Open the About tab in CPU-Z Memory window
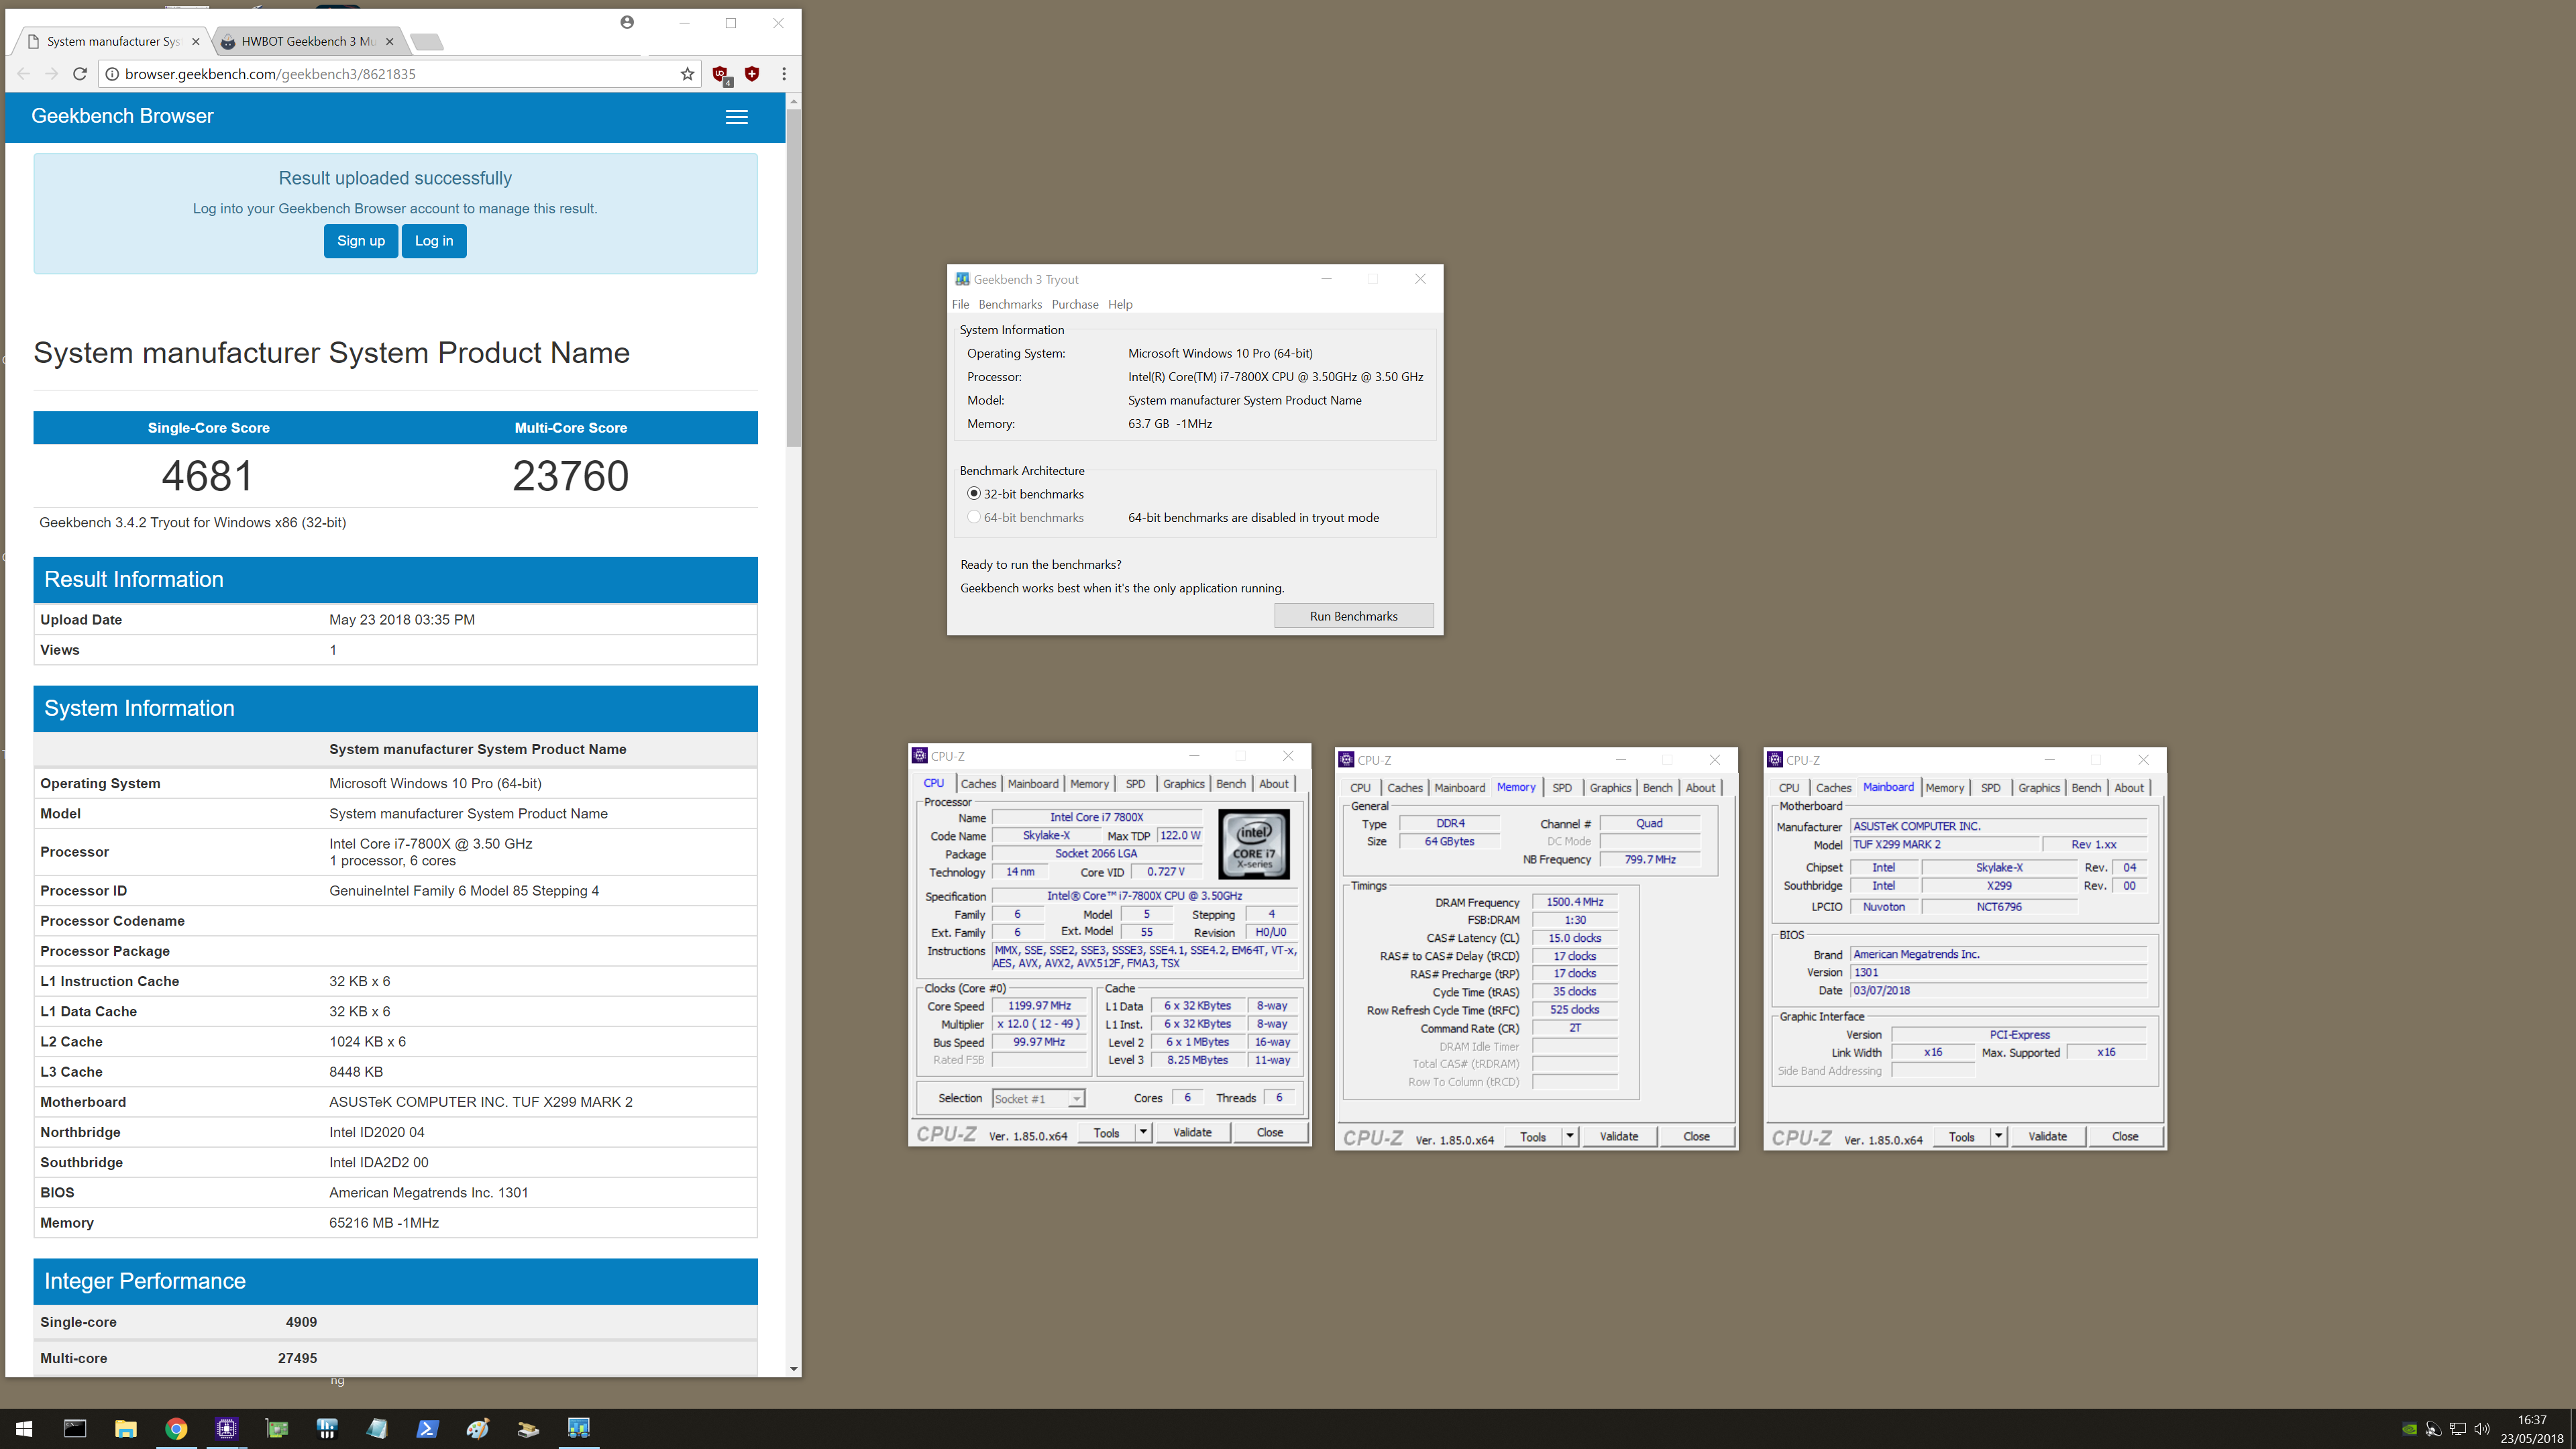This screenshot has height=1449, width=2576. pyautogui.click(x=1700, y=788)
